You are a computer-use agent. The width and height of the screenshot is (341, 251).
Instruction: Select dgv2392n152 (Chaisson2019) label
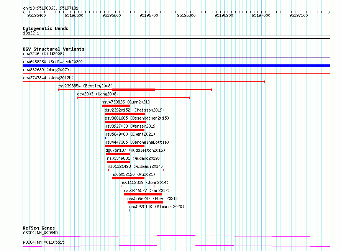(134, 110)
